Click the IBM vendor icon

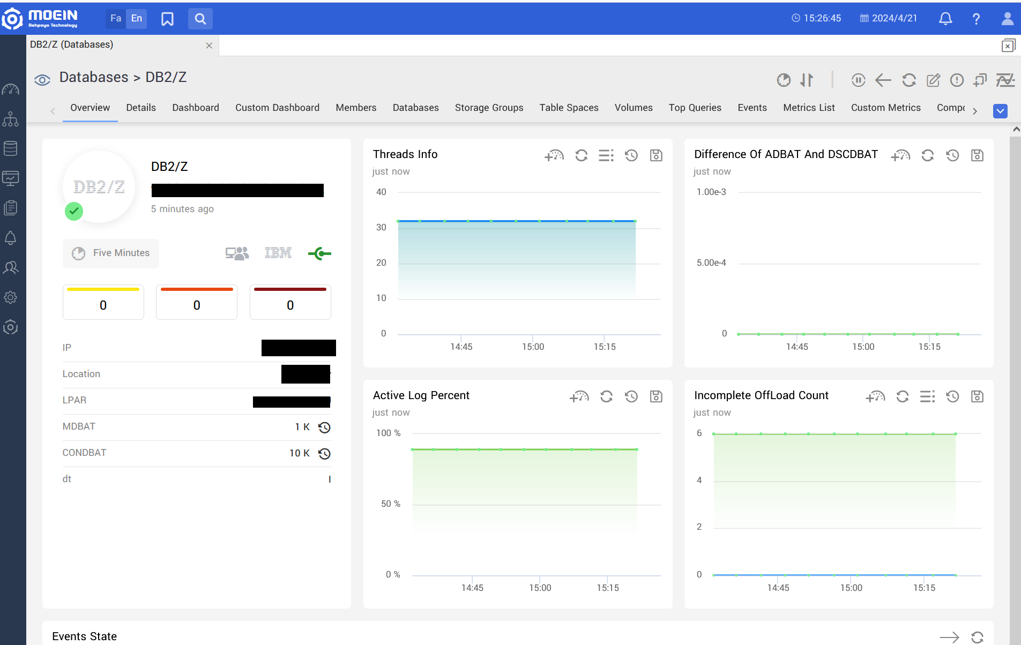[278, 253]
